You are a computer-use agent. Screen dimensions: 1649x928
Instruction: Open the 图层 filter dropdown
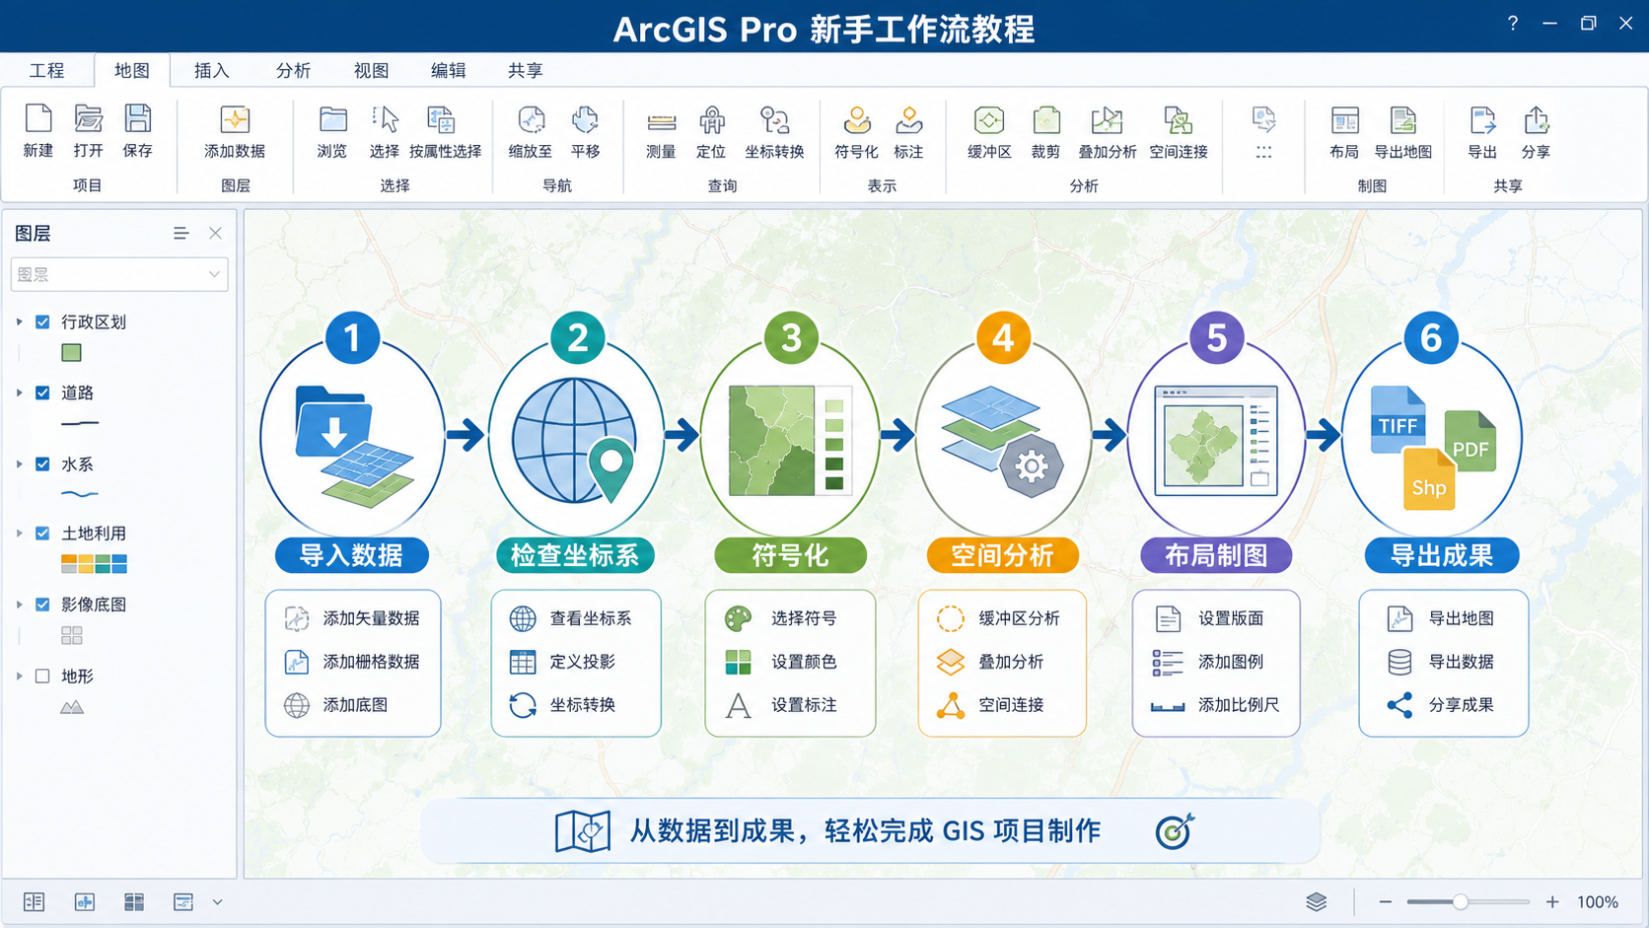119,274
